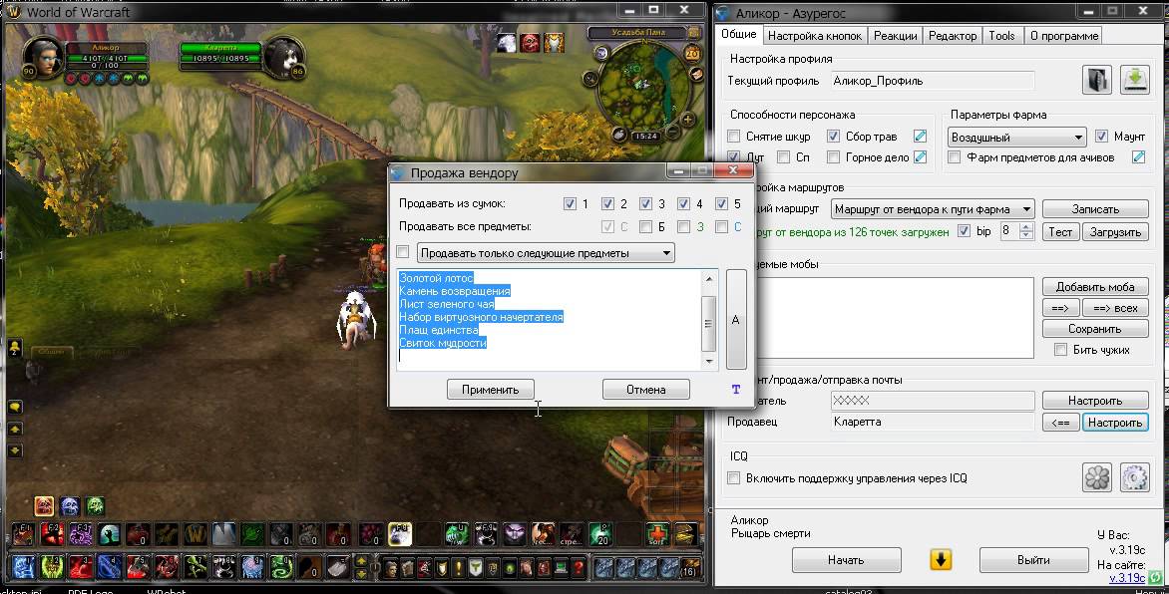1169x594 pixels.
Task: Click Отмена in sell dialog
Action: 645,389
